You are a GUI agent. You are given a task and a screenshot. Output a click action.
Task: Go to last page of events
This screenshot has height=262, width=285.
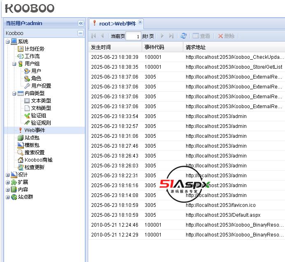(171, 36)
